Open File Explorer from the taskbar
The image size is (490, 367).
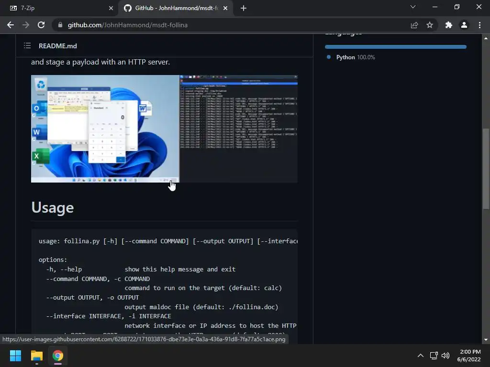point(36,356)
